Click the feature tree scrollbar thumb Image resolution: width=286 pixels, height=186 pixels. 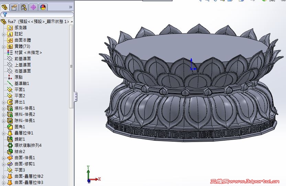tap(71, 66)
